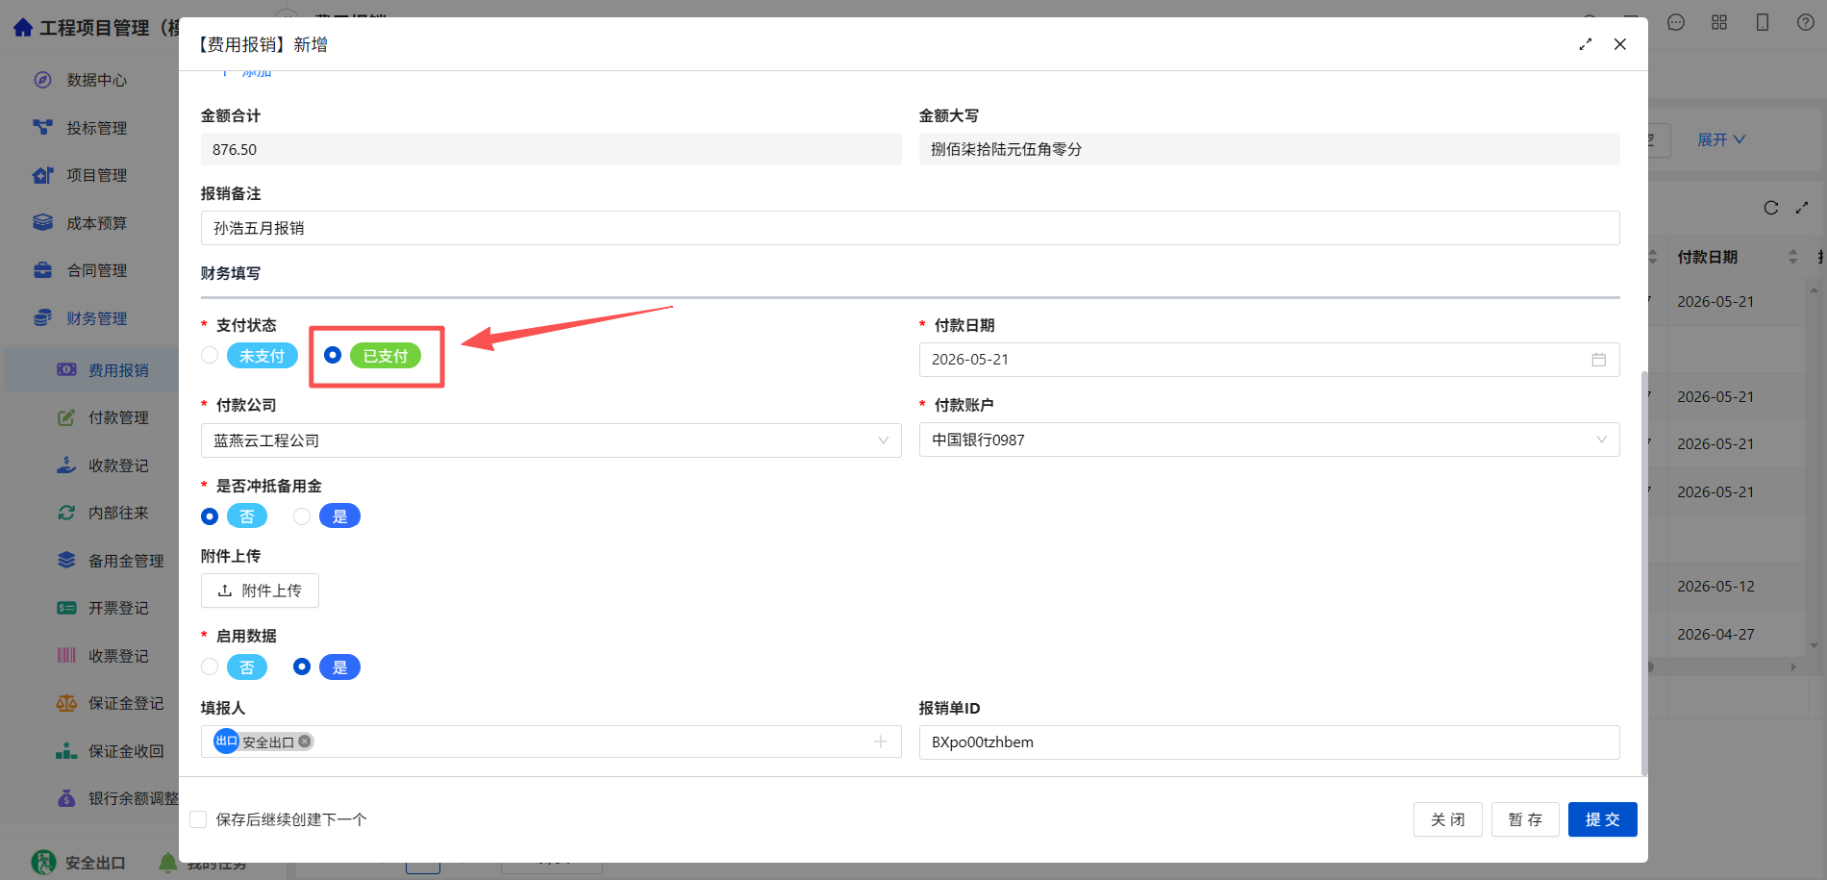Open the 付款账户 dropdown
The width and height of the screenshot is (1827, 880).
point(1269,440)
